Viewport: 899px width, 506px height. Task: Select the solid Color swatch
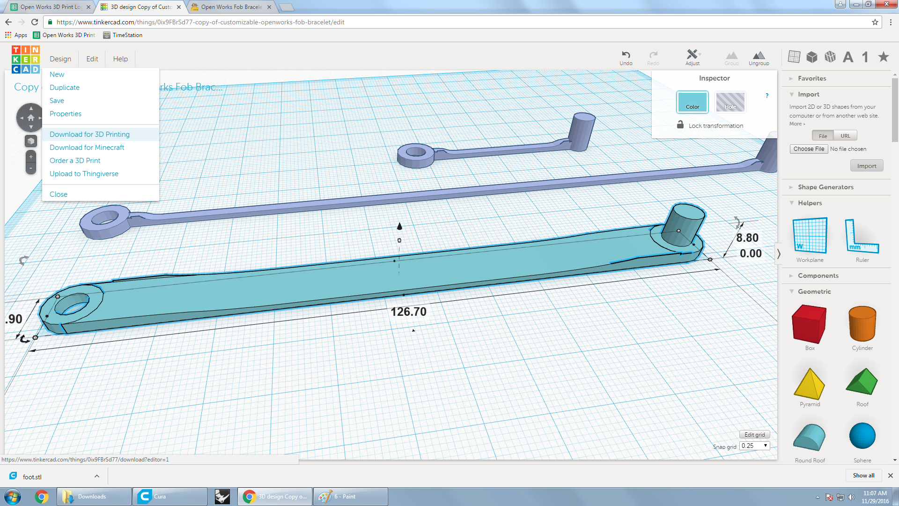tap(693, 102)
